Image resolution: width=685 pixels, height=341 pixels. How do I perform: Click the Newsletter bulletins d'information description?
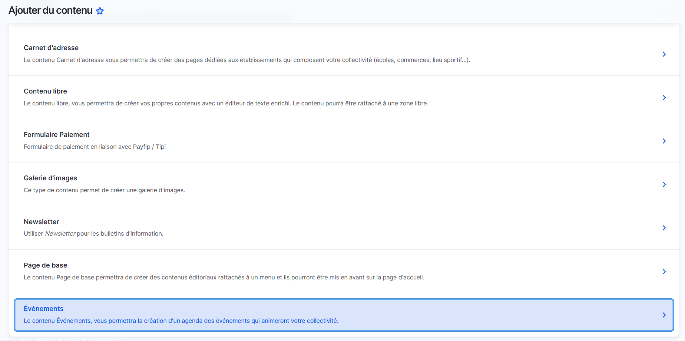pos(93,234)
